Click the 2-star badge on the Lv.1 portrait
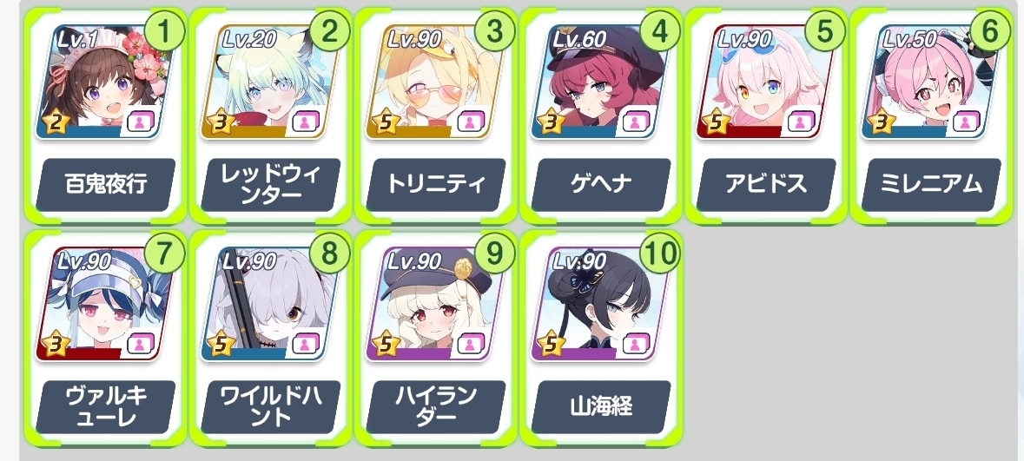Screen dimensions: 1024x461 [x=56, y=122]
